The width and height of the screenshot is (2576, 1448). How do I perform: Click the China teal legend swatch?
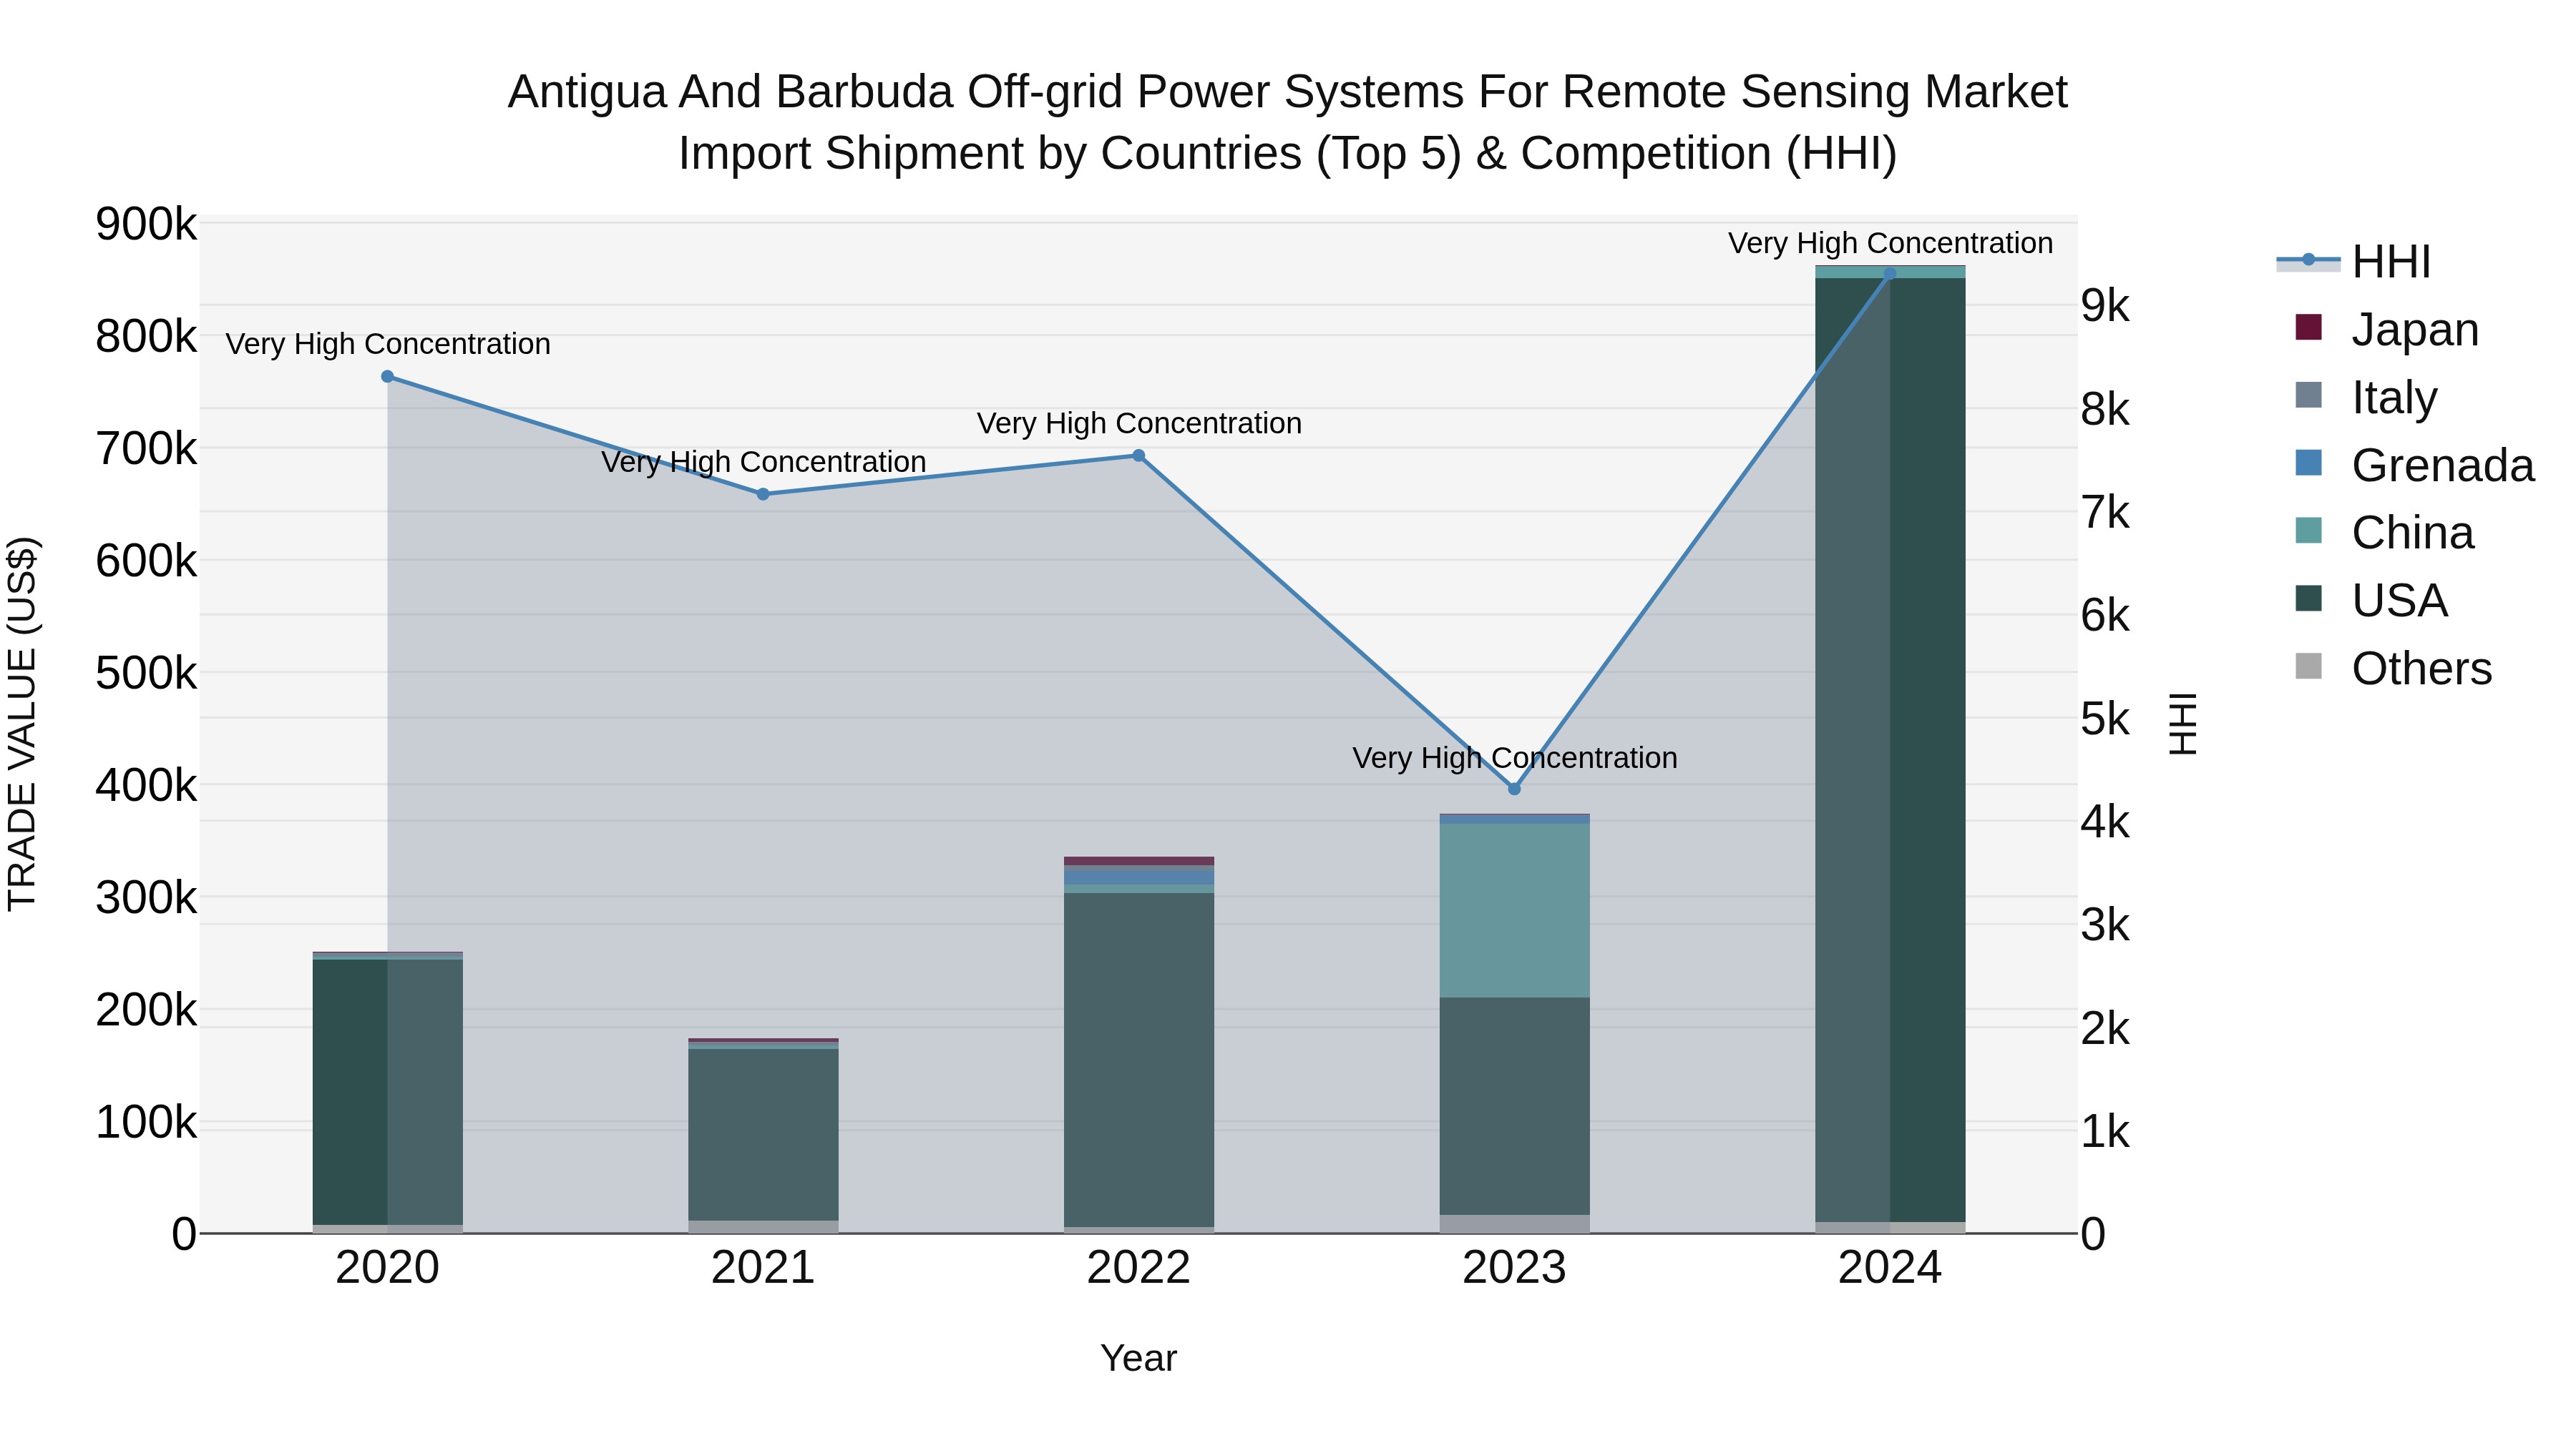(2308, 530)
